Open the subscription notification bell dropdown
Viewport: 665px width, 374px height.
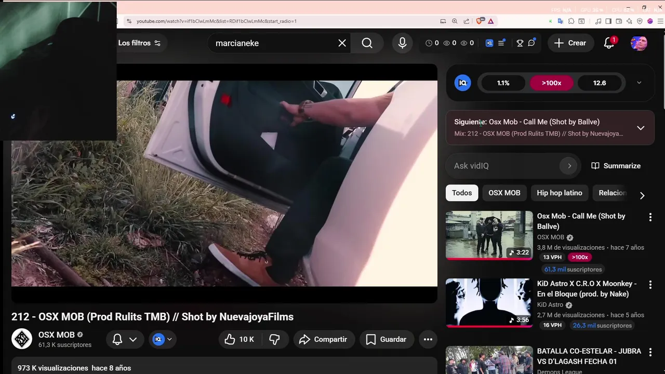coord(125,339)
